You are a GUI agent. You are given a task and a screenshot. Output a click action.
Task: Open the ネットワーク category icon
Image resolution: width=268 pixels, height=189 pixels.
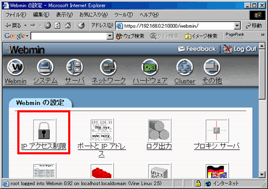108,67
